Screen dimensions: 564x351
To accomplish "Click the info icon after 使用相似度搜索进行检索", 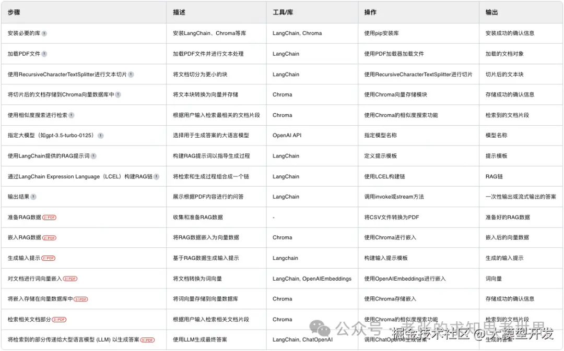I will [71, 115].
